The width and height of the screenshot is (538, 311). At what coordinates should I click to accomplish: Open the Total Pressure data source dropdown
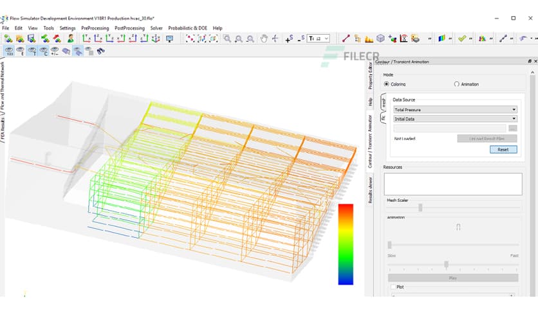point(455,110)
